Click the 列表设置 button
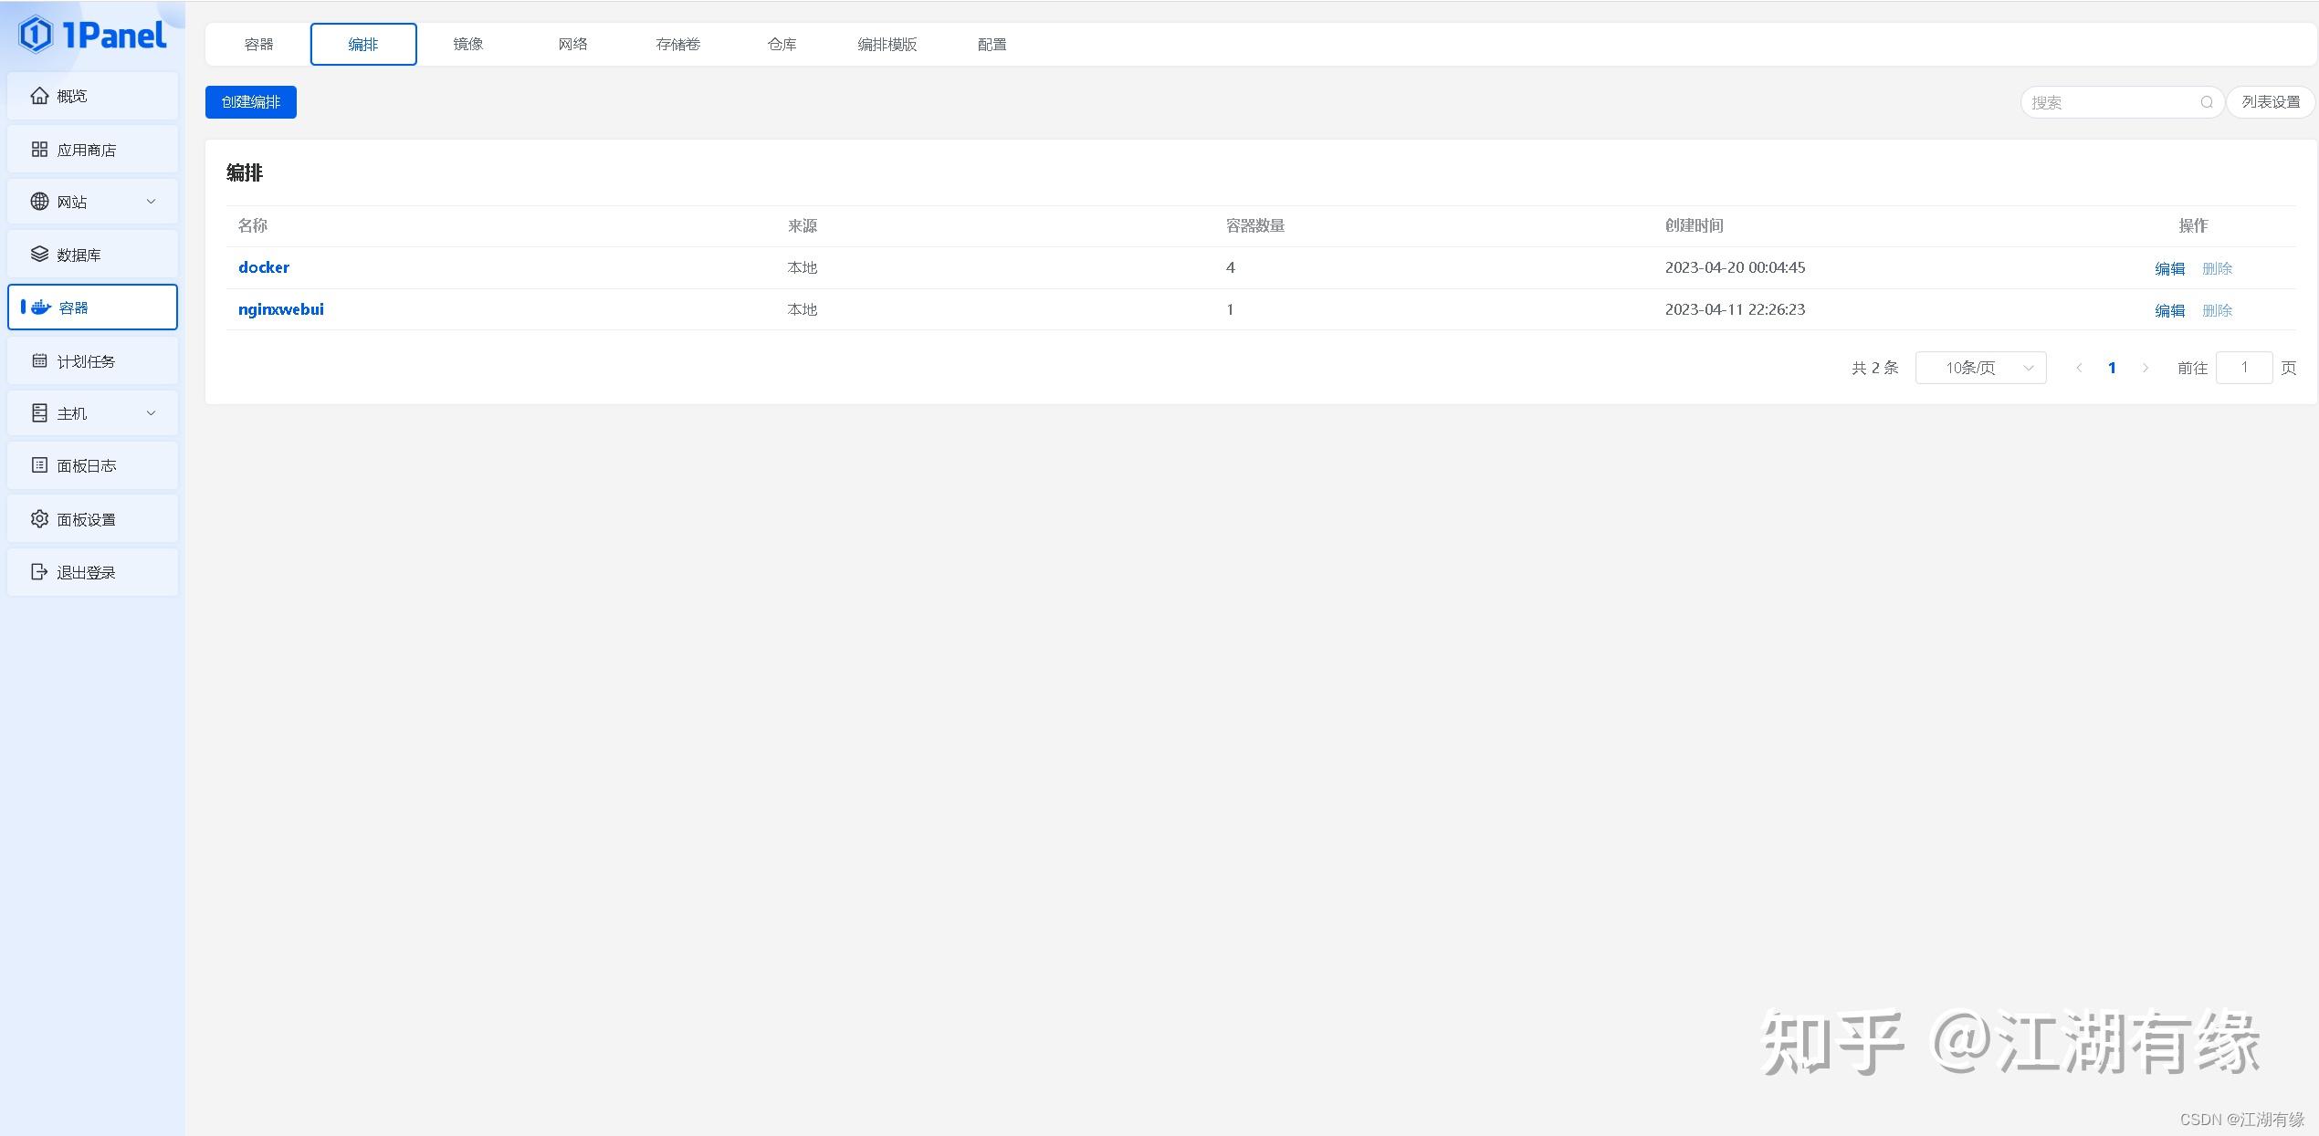 (x=2271, y=102)
